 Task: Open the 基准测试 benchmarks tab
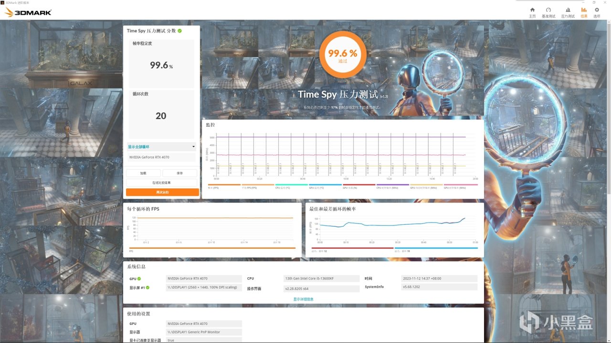548,12
